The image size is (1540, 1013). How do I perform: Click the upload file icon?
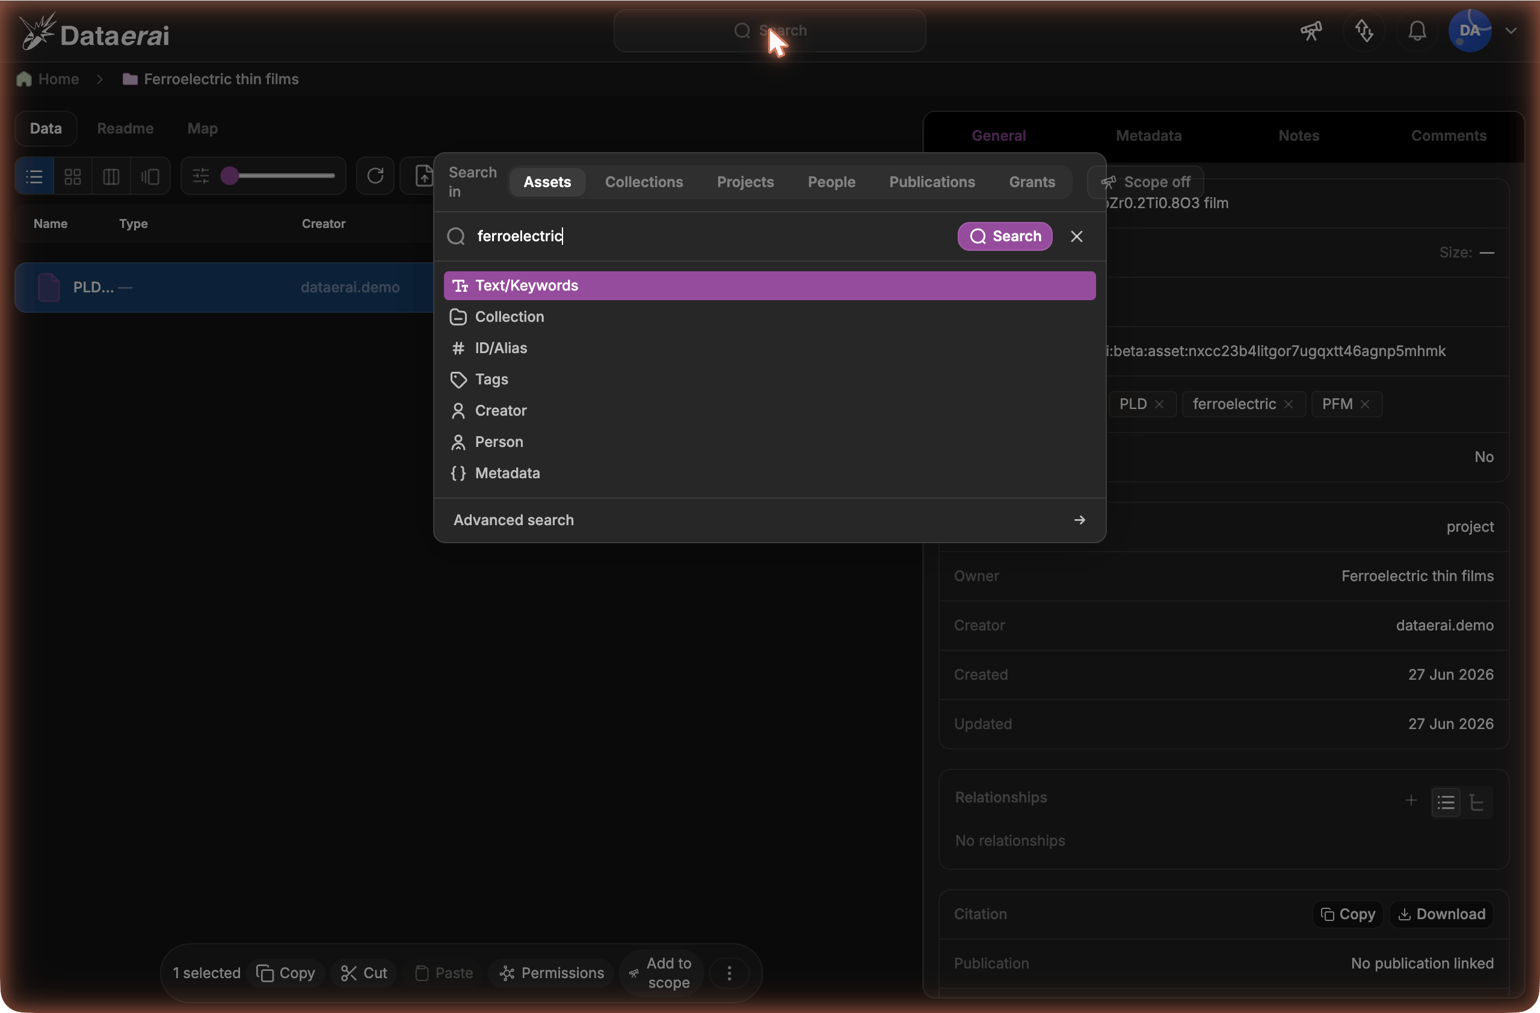click(423, 176)
